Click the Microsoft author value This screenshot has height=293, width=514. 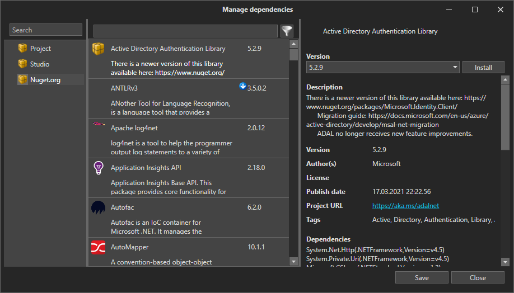(386, 164)
